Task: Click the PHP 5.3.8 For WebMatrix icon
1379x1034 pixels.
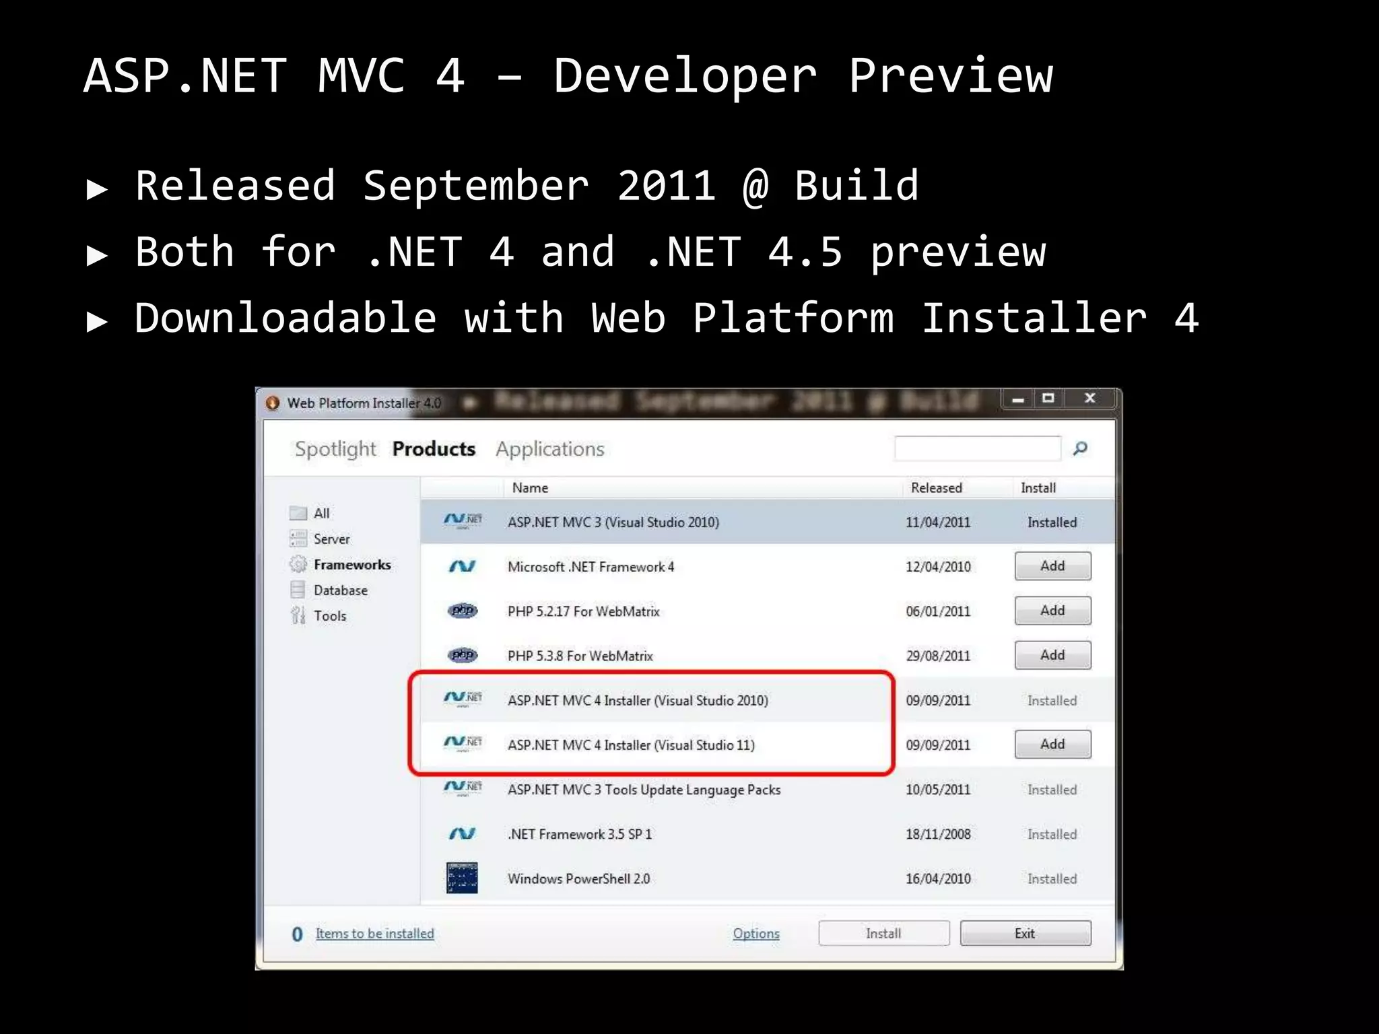Action: 463,655
